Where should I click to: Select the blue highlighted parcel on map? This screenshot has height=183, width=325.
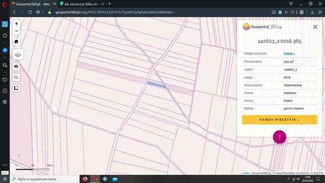156,85
